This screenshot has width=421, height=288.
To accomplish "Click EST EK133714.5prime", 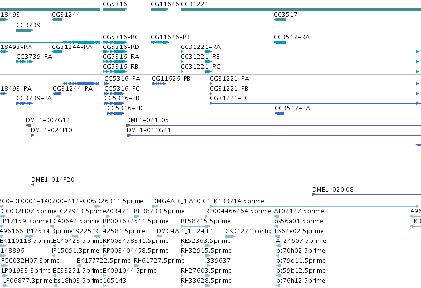I will point(237,201).
